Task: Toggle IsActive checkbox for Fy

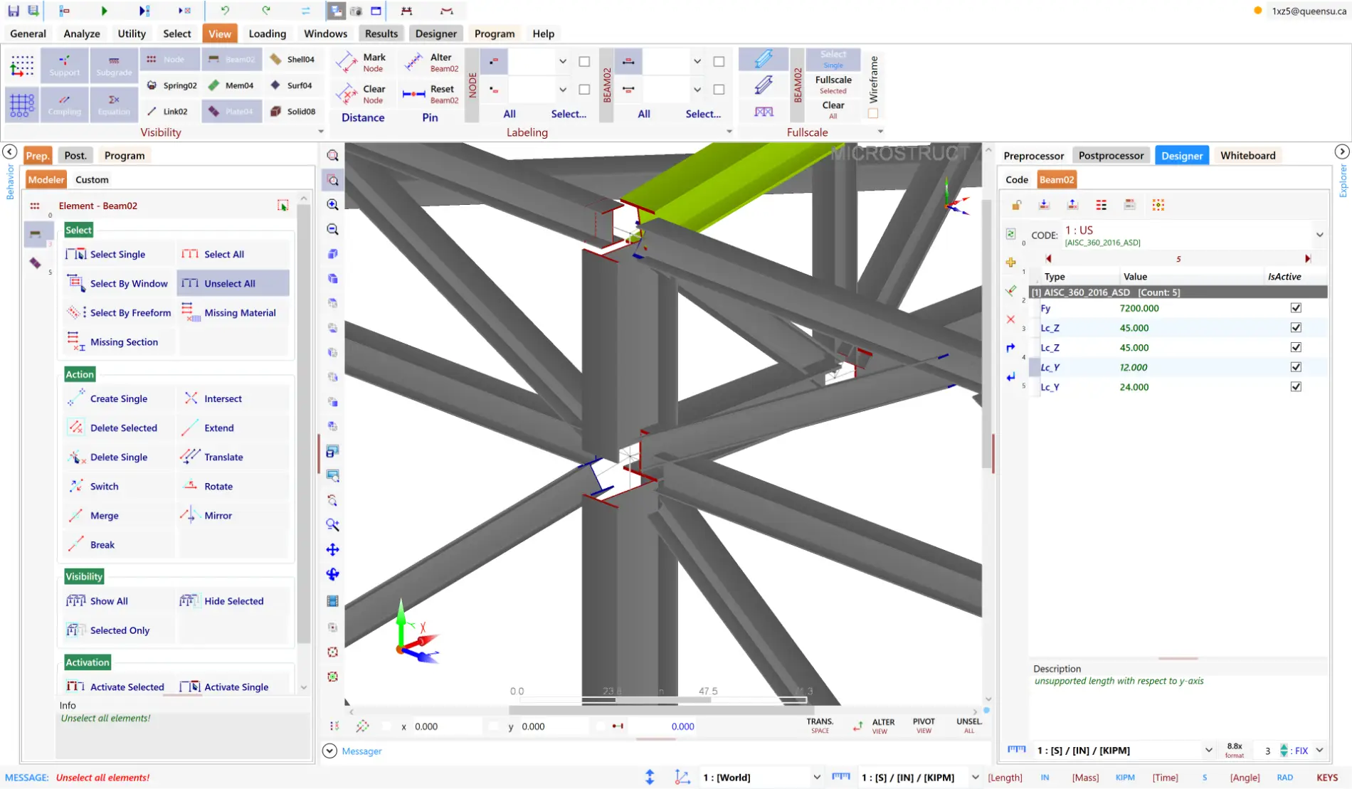Action: tap(1296, 308)
